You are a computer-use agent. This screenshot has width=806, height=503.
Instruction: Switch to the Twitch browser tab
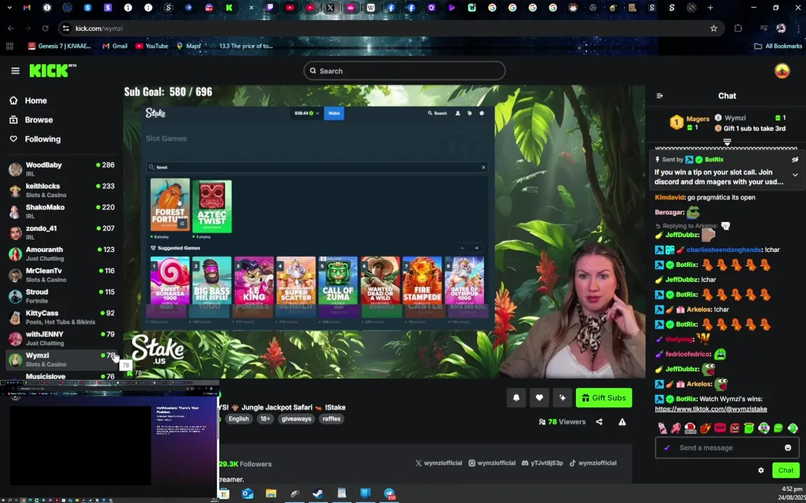[270, 8]
